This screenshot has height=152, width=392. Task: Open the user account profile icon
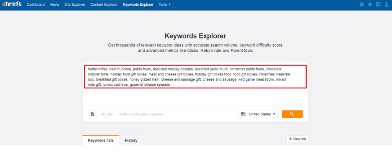click(x=387, y=5)
